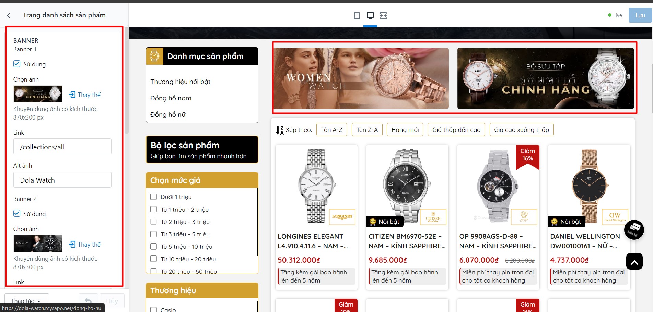
Task: Click Thay thế link for Banner 2
Action: [89, 245]
